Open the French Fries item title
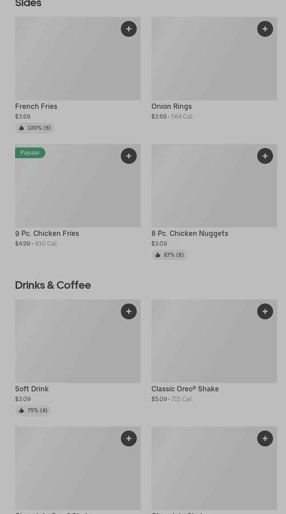 (x=36, y=107)
